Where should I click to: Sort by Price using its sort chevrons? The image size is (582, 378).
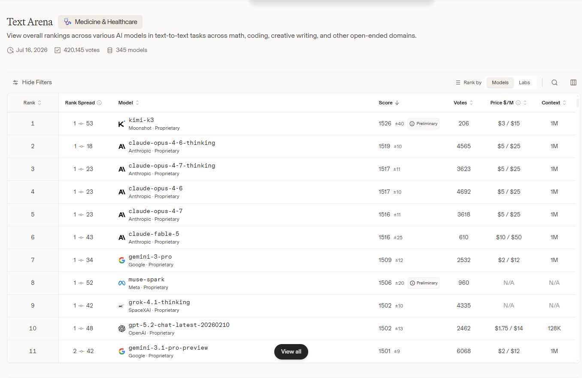(x=525, y=103)
